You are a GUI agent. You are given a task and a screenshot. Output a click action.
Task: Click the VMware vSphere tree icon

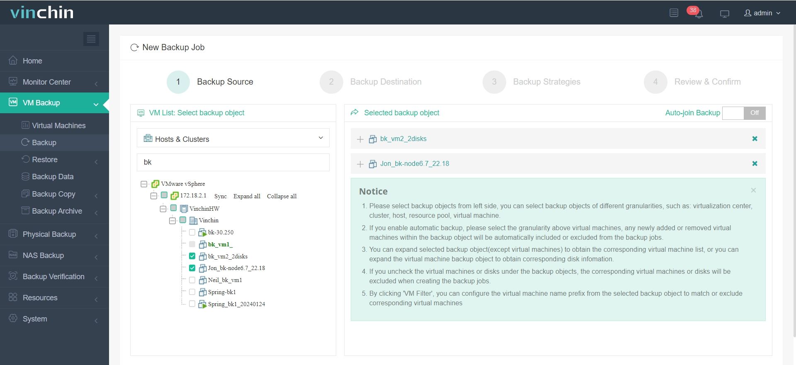(155, 184)
